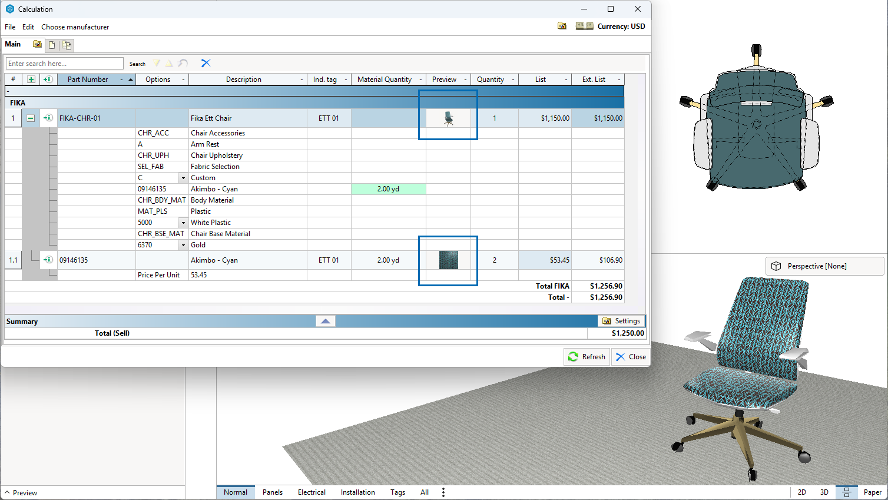Click the down-arrow next-result search icon
Screen dimensions: 888x500
[x=156, y=63]
